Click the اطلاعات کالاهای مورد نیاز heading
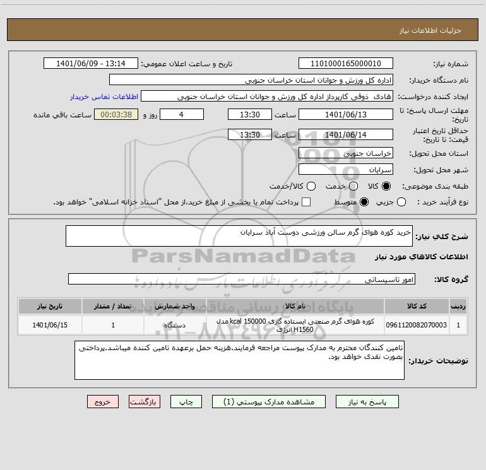This screenshot has width=486, height=470. click(421, 257)
